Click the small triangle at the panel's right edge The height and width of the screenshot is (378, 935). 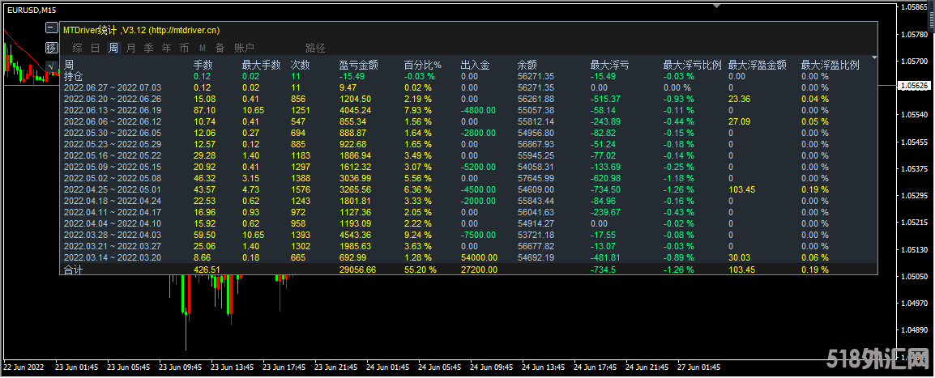pyautogui.click(x=874, y=57)
